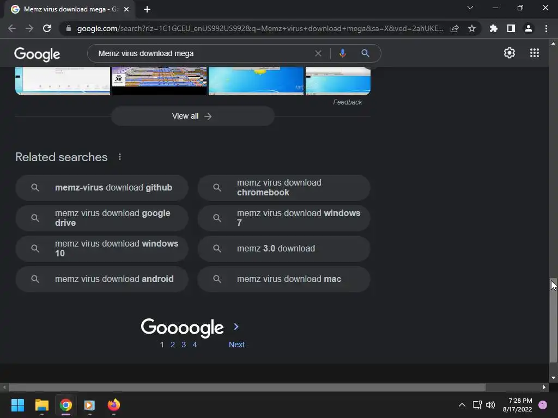This screenshot has height=418, width=558.
Task: Search memz virus download windows 10
Action: pyautogui.click(x=102, y=248)
